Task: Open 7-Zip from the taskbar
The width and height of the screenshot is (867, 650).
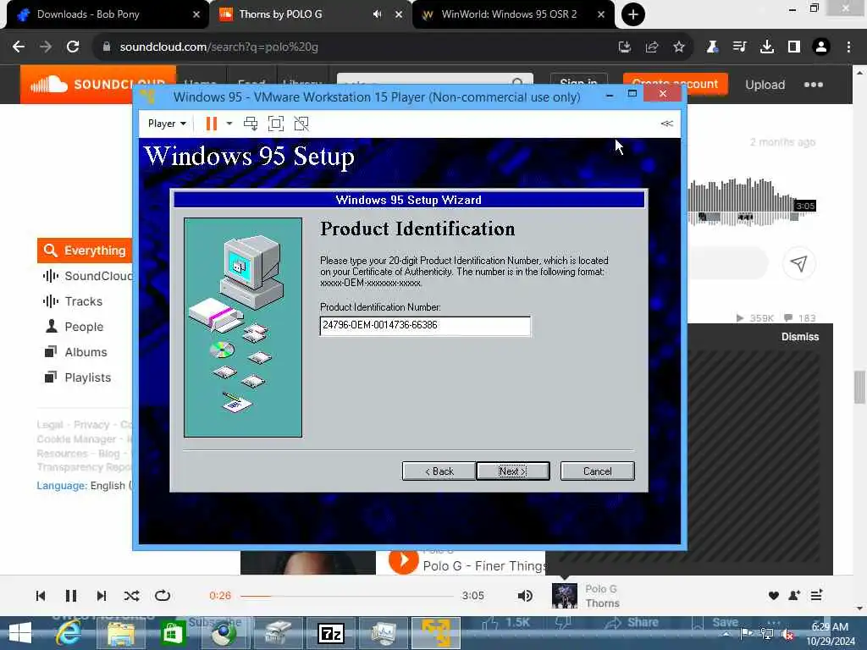Action: coord(331,633)
